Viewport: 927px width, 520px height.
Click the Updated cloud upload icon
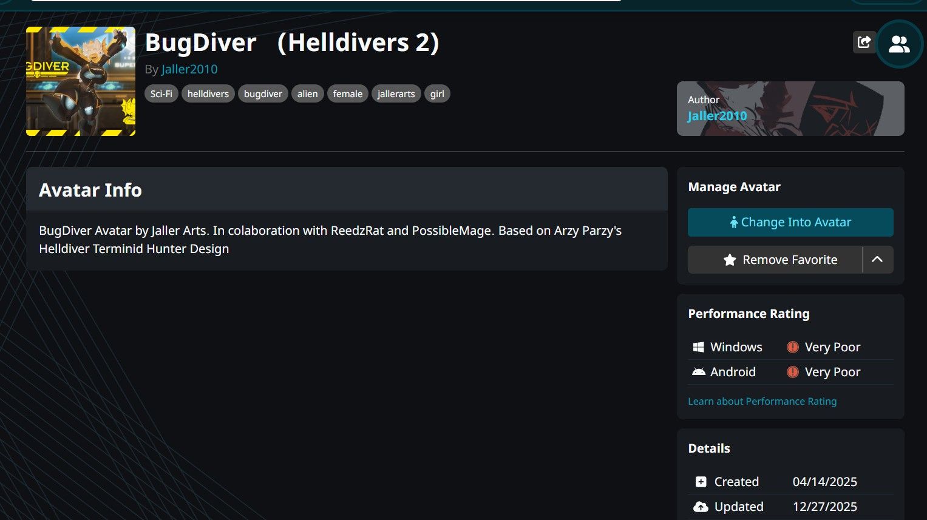tap(701, 507)
